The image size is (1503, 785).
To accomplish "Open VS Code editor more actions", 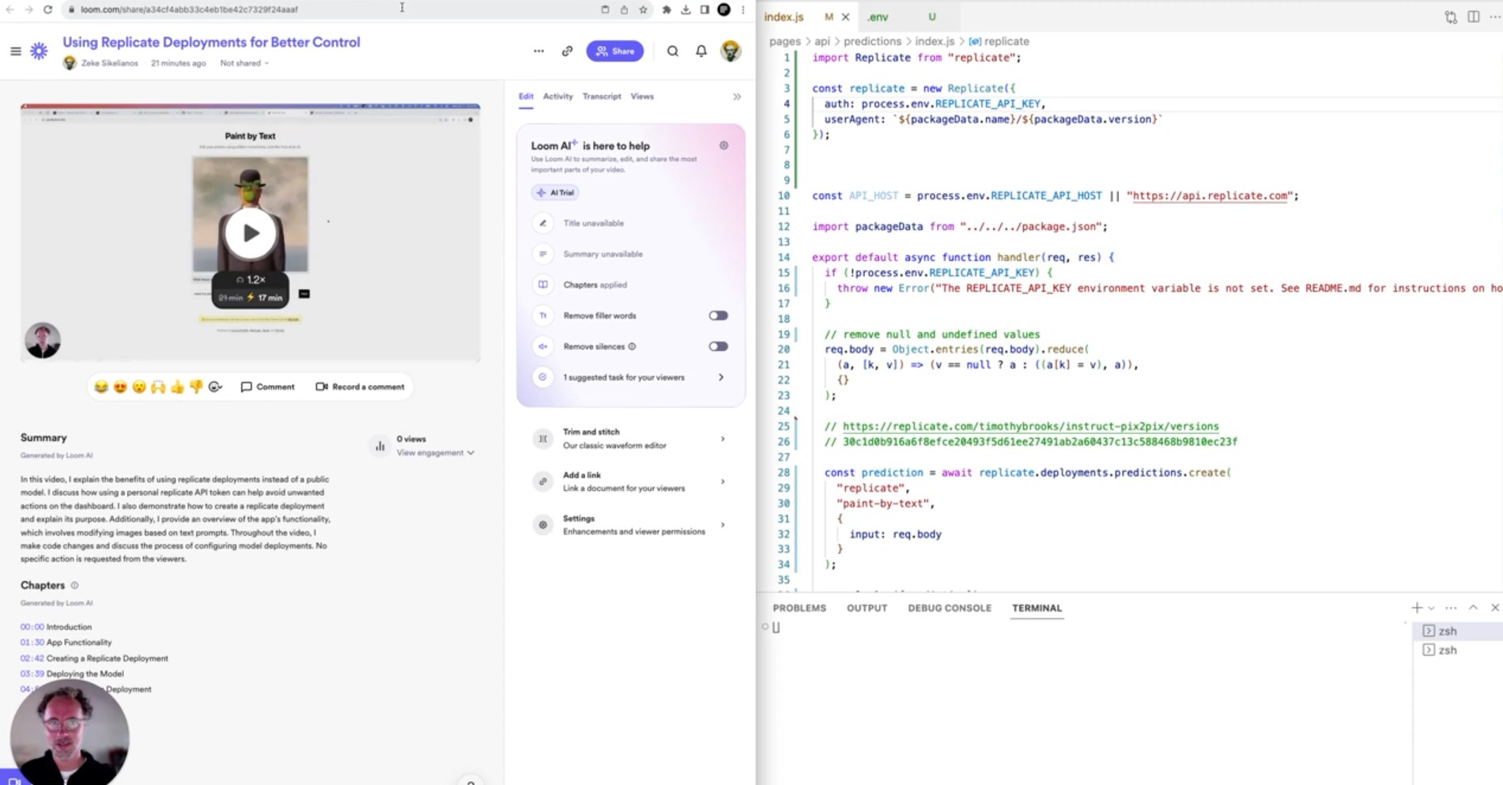I will point(1495,17).
